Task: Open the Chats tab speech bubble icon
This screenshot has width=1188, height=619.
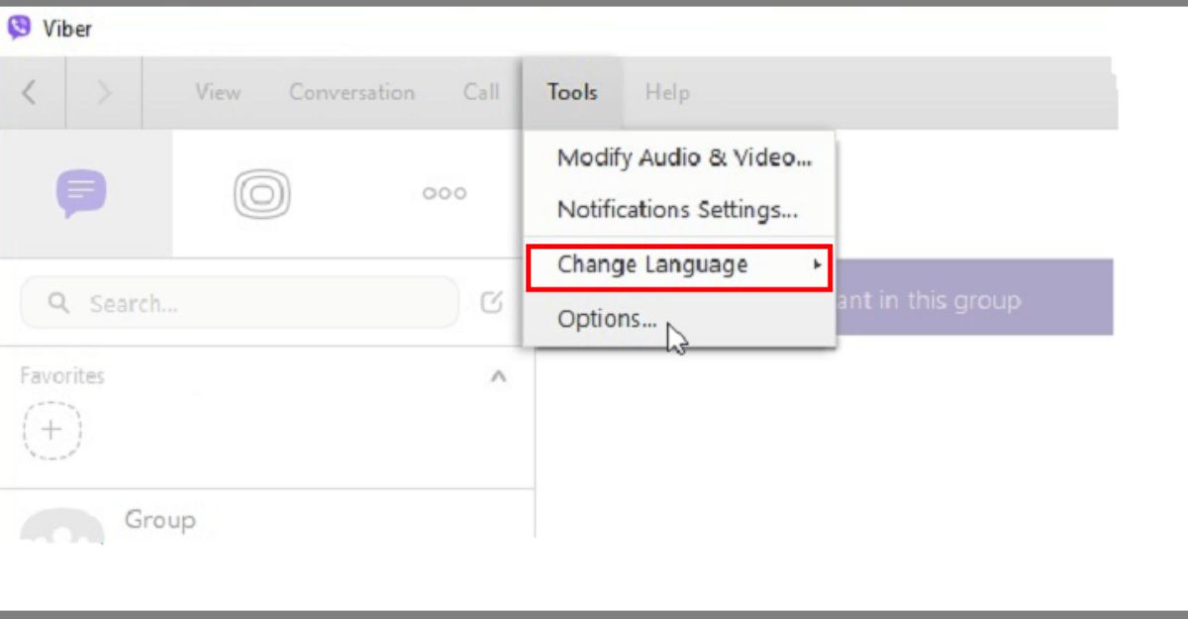Action: coord(81,193)
